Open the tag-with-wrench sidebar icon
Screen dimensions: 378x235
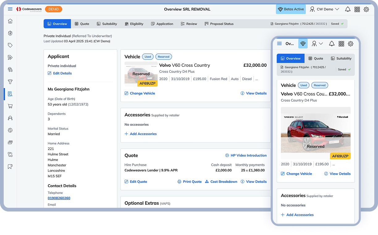pyautogui.click(x=10, y=57)
